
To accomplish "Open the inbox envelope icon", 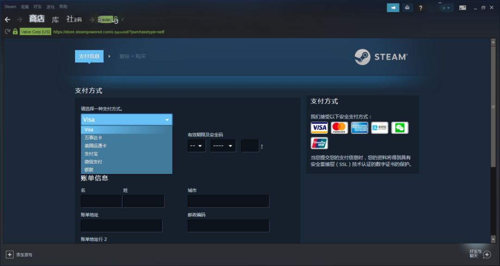I will [407, 7].
